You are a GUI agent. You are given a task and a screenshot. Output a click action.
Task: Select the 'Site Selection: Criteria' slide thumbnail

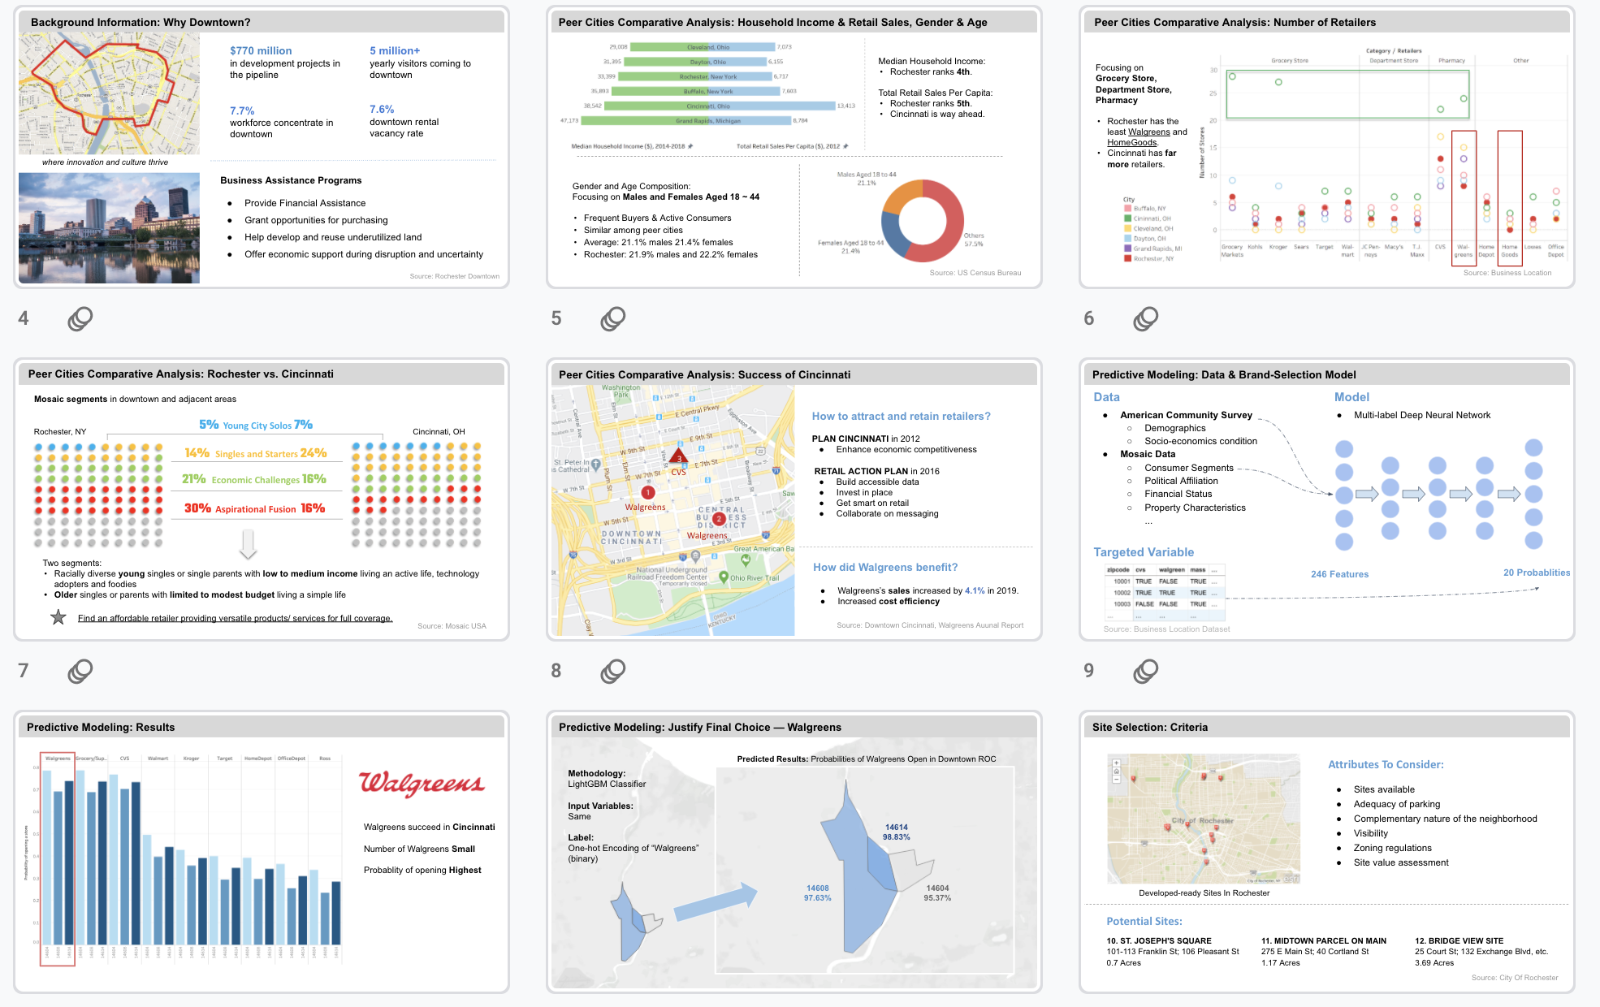(x=1327, y=852)
